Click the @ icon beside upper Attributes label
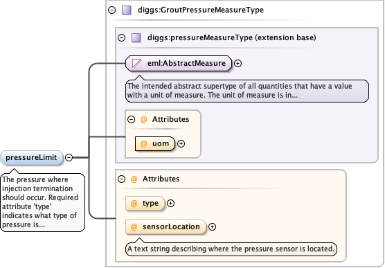The image size is (385, 268). coord(143,120)
